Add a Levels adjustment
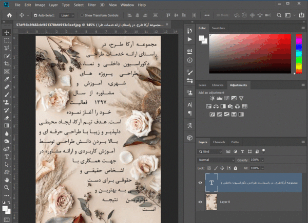308x223 pixels. (219, 98)
